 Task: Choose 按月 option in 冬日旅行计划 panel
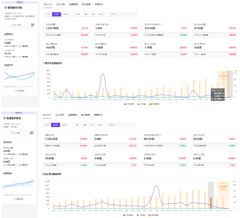point(78,14)
